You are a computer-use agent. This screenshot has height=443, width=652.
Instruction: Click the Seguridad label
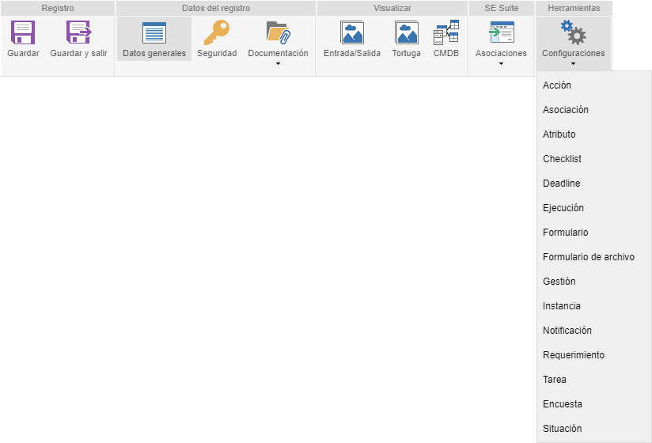(x=217, y=53)
